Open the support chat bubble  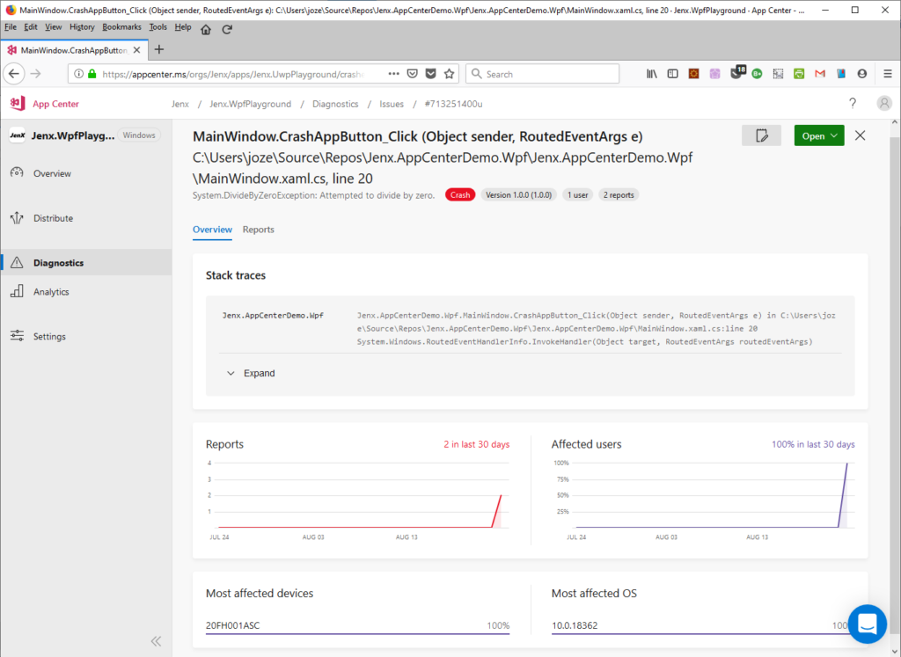868,624
